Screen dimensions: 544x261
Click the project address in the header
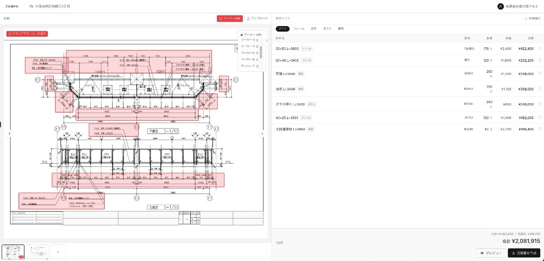point(53,6)
